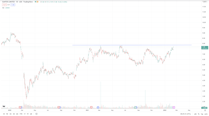Click the 2021 label on the time axis
The width and height of the screenshot is (209, 116).
tap(87, 110)
